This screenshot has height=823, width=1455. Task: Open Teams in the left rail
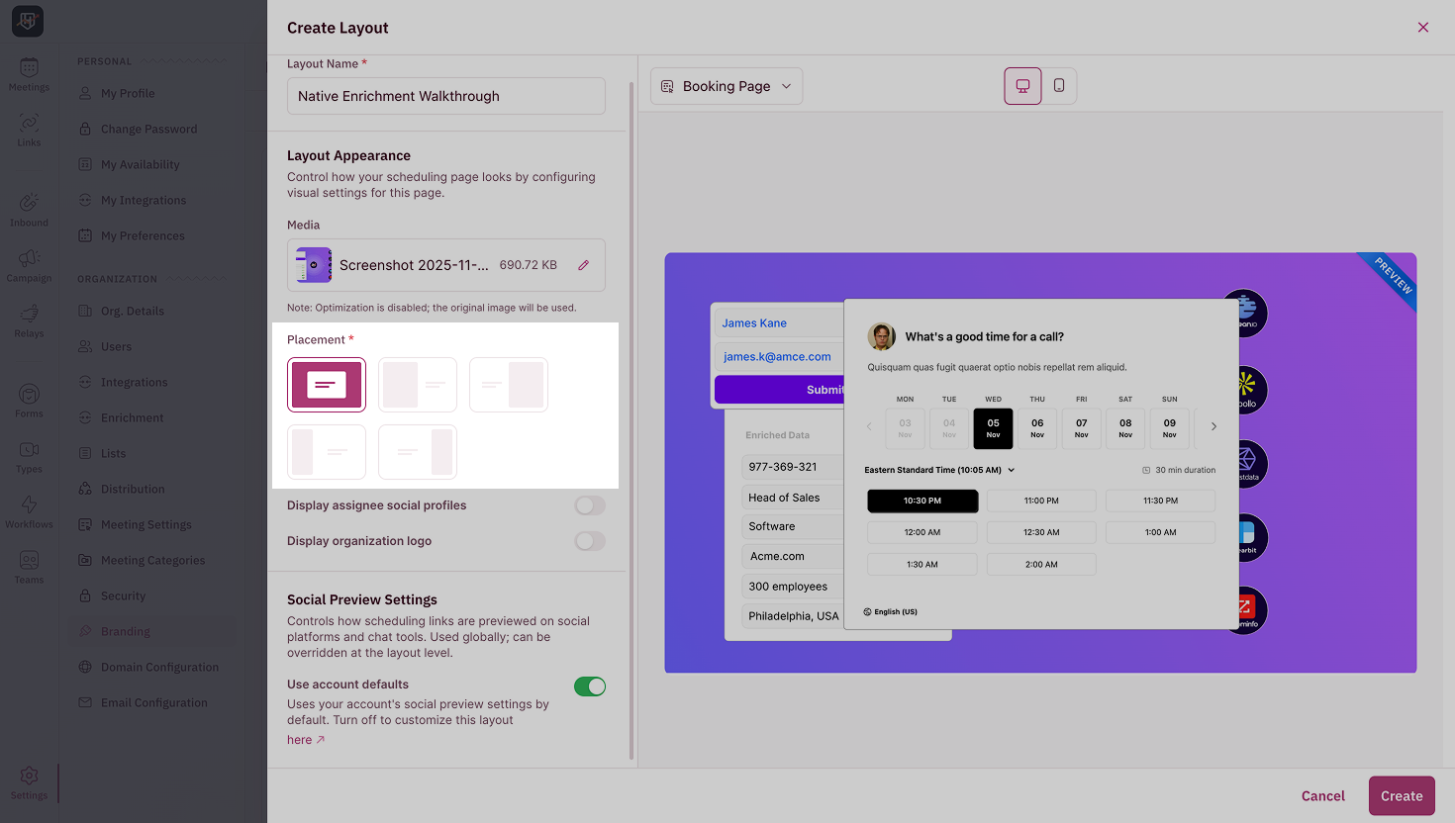point(29,567)
